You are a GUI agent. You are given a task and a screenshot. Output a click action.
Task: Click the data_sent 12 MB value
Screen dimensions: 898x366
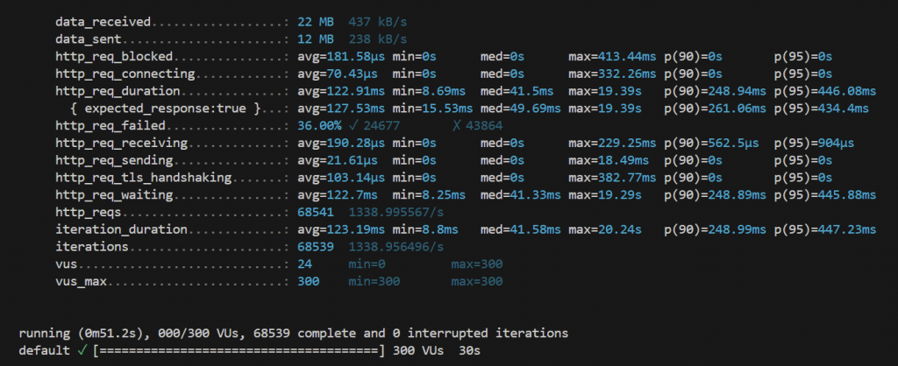[x=315, y=39]
